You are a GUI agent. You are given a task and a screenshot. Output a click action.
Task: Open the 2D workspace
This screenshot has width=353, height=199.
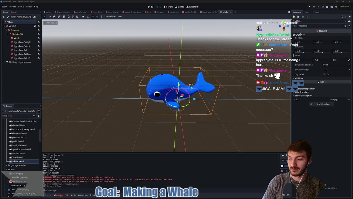tap(151, 7)
